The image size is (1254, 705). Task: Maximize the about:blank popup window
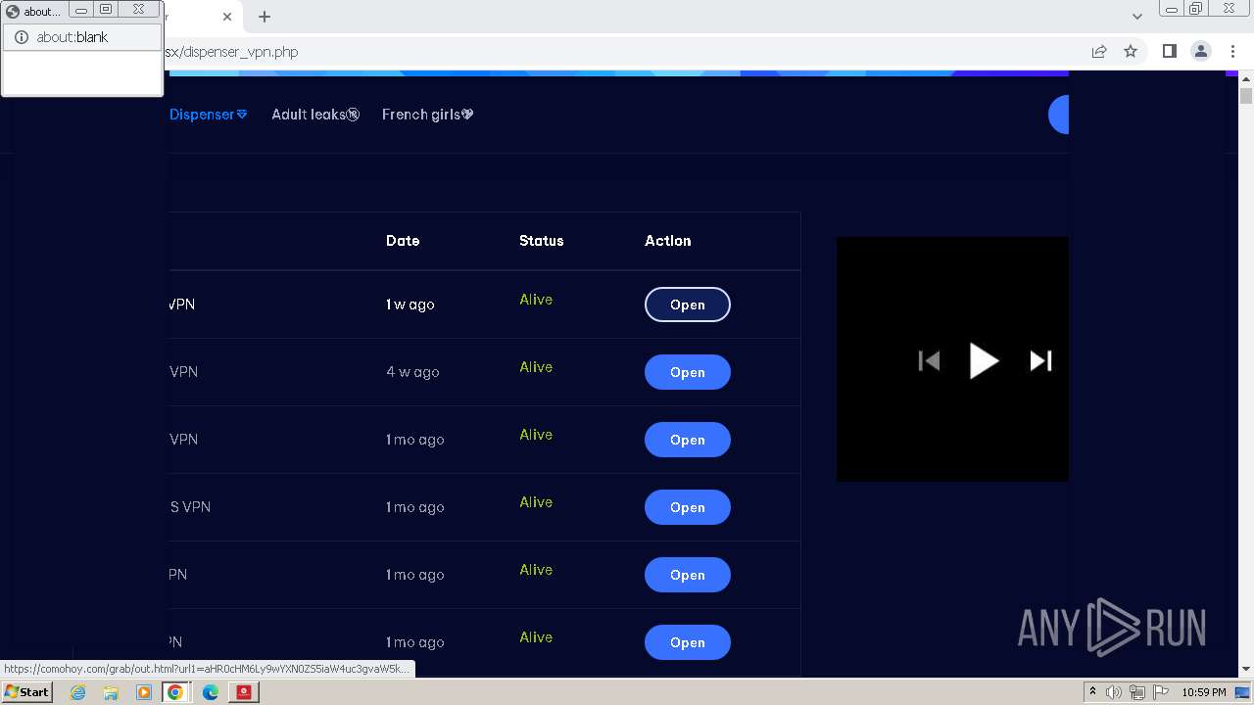pyautogui.click(x=107, y=9)
